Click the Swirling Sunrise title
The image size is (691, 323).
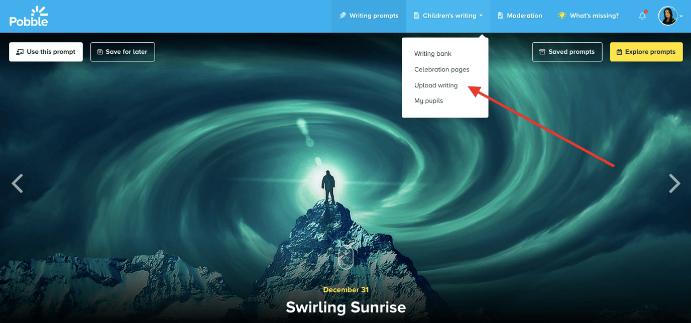pos(345,307)
